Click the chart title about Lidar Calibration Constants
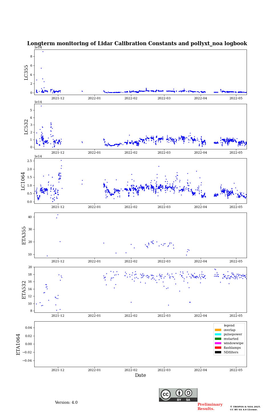This screenshot has height=412, width=274. click(137, 43)
